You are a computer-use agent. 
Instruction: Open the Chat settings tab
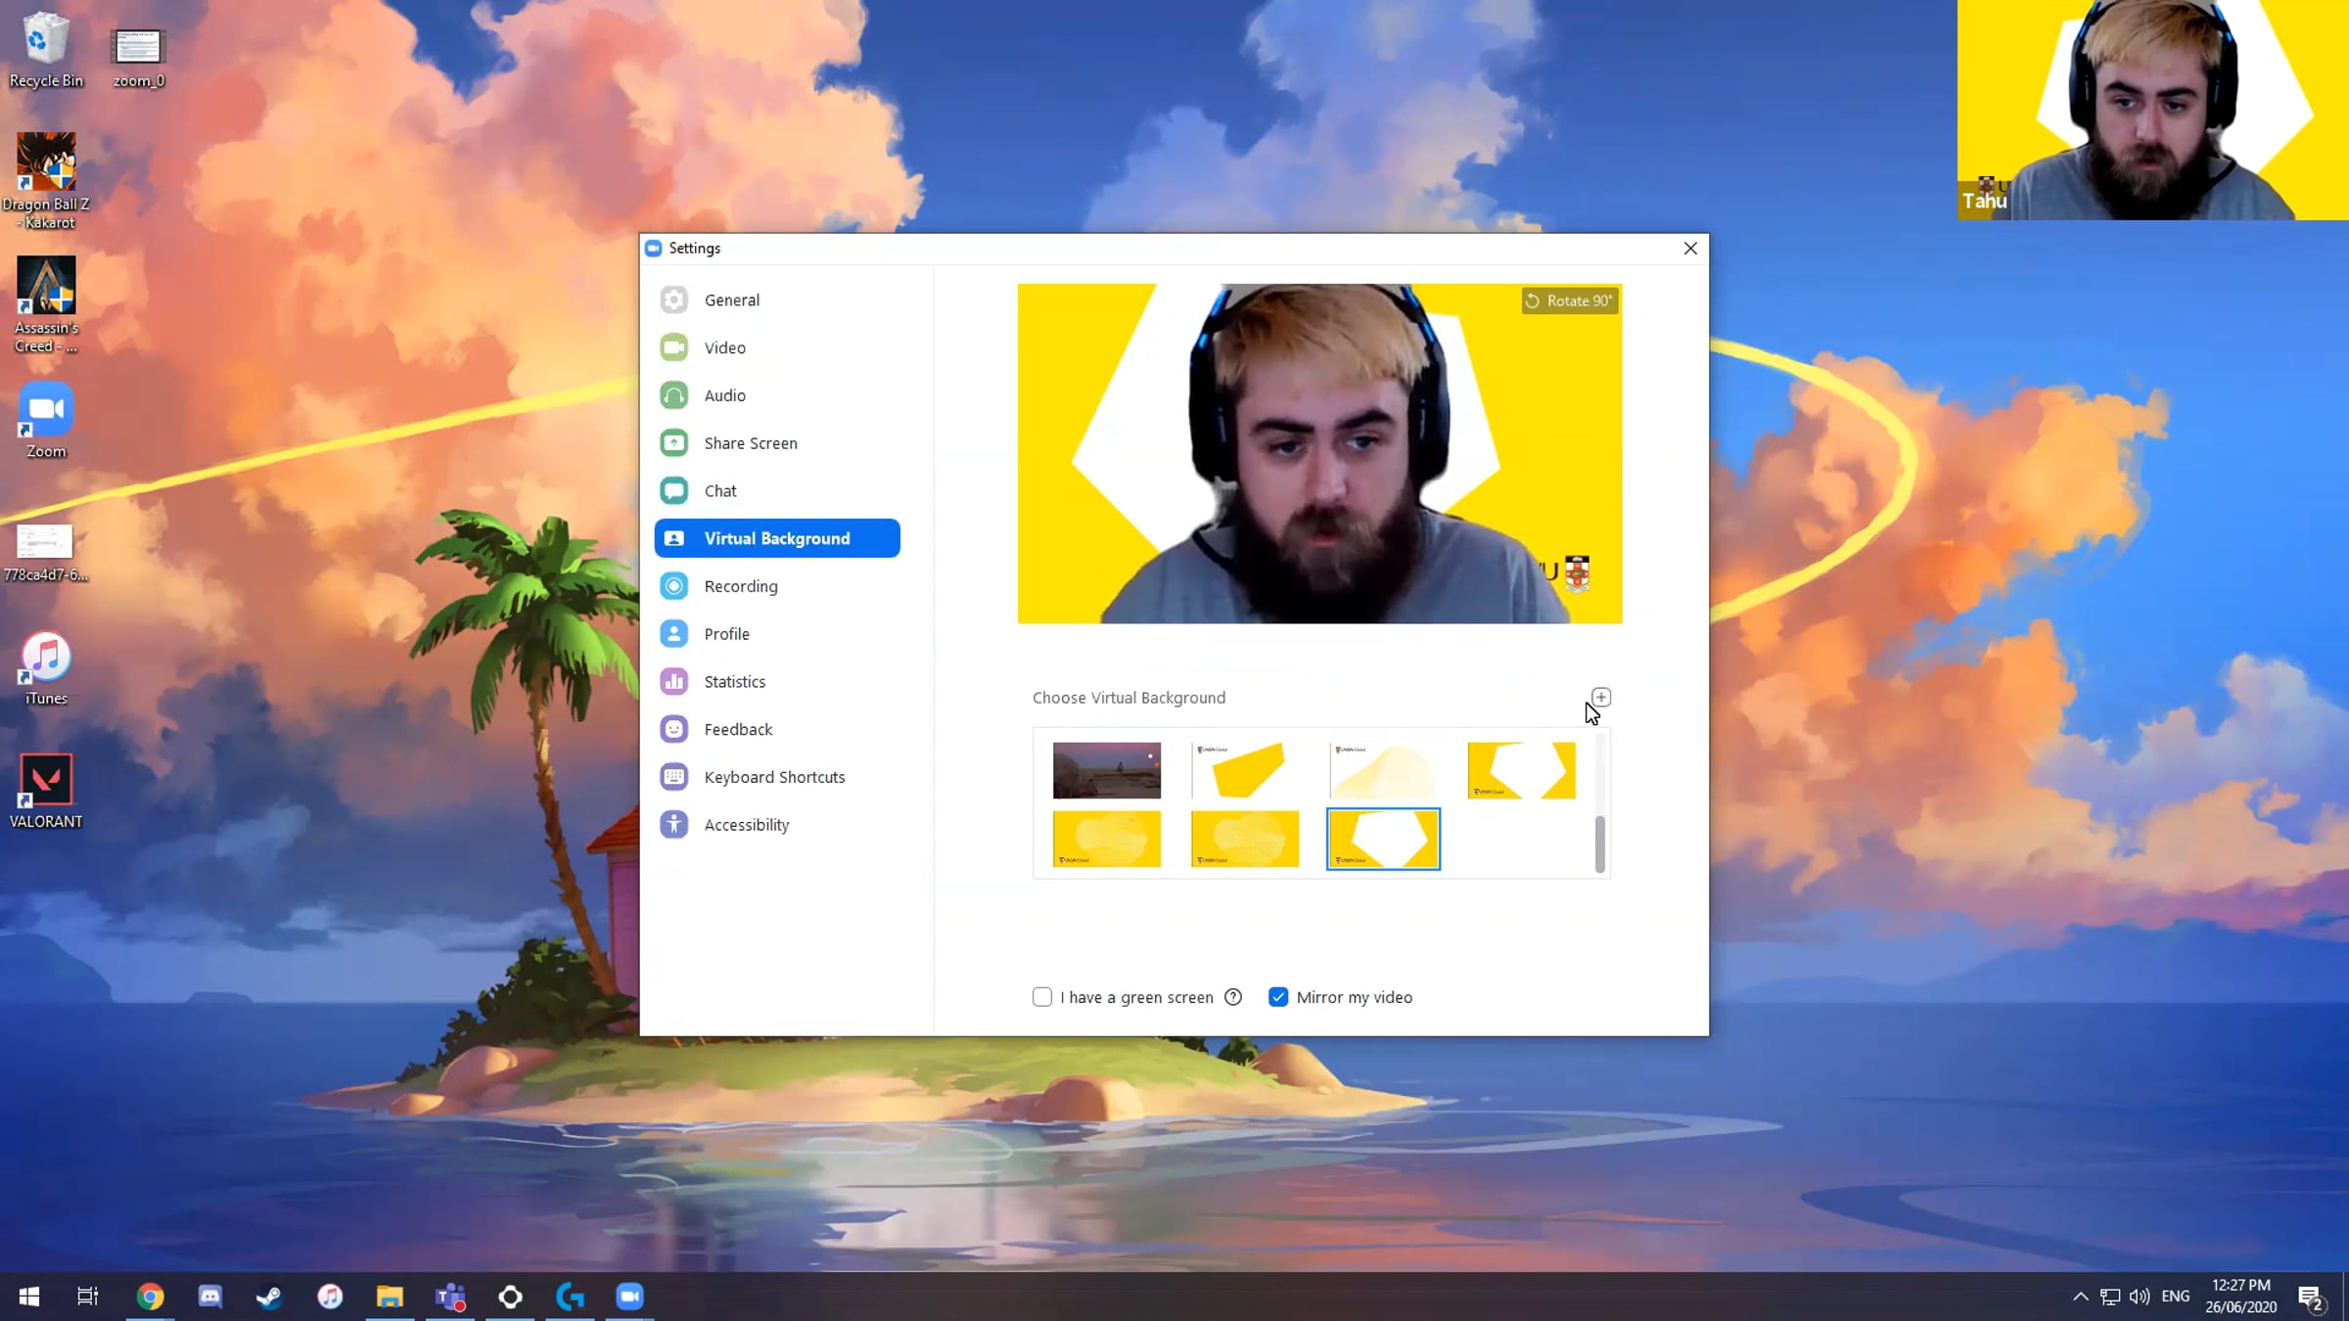click(x=719, y=491)
